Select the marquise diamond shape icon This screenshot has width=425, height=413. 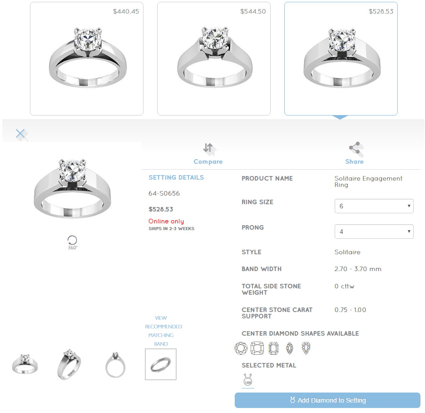click(x=290, y=348)
